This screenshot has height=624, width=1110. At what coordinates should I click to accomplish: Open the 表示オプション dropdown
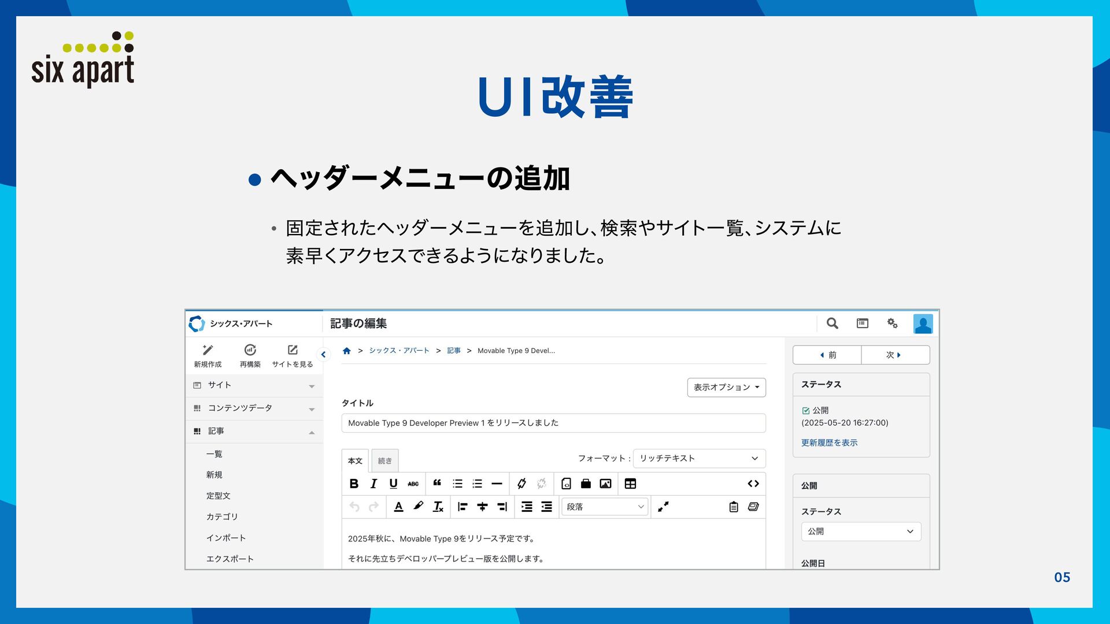tap(726, 387)
